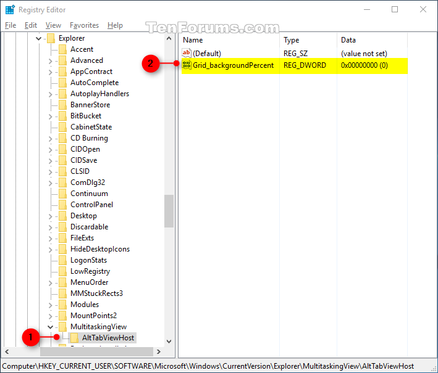The width and height of the screenshot is (438, 373).
Task: Expand the BitBucket key
Action: click(x=50, y=117)
